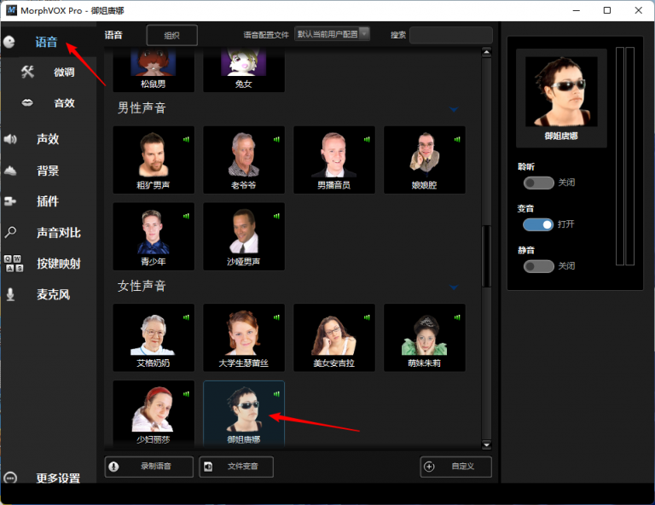
Task: Click the 录制语音 record voice button
Action: click(x=149, y=467)
